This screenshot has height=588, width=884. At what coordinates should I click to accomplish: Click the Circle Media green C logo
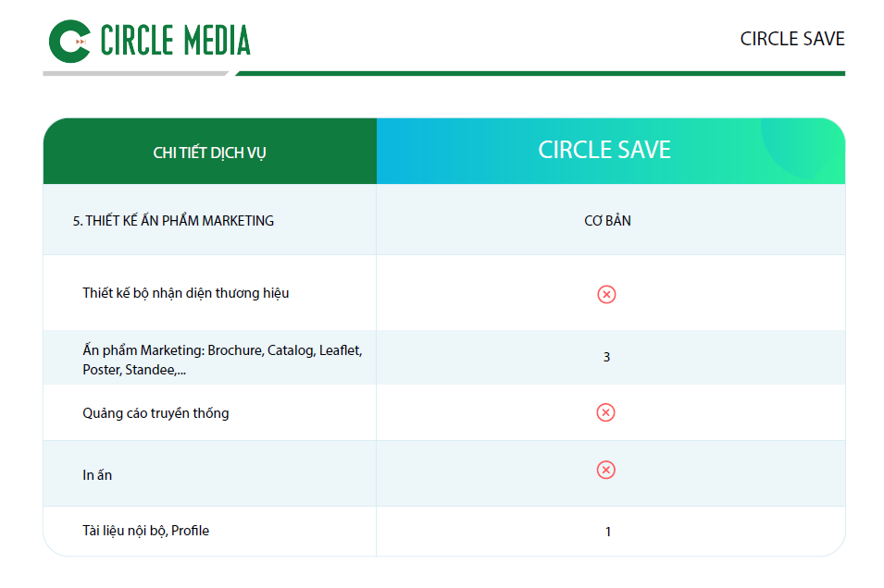pos(70,41)
